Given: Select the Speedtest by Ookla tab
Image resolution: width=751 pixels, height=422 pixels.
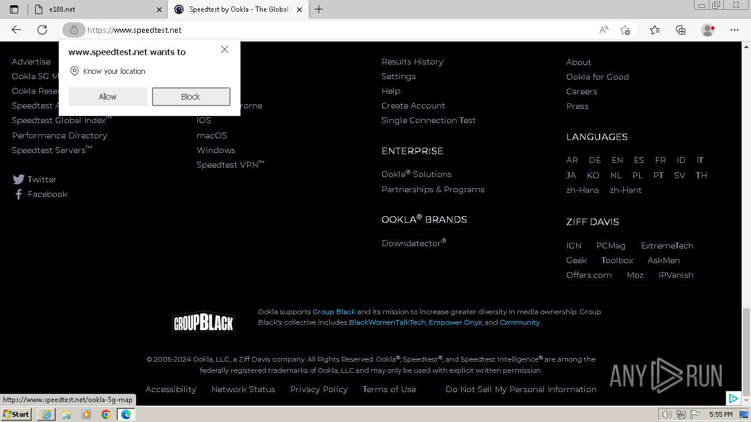Looking at the screenshot, I should [238, 9].
